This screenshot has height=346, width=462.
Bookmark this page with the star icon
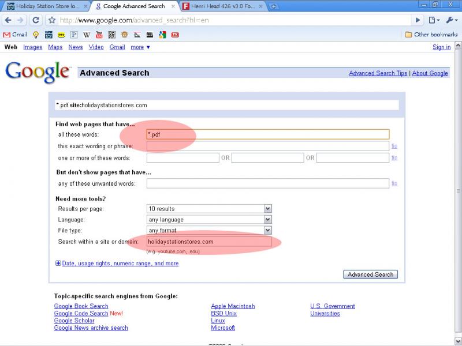click(x=52, y=20)
